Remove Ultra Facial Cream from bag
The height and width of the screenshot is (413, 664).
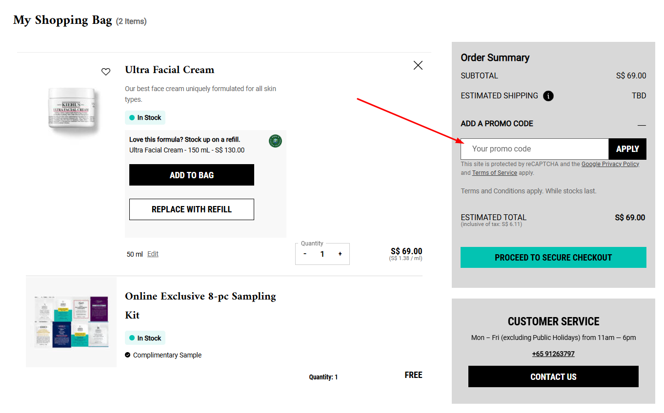418,65
